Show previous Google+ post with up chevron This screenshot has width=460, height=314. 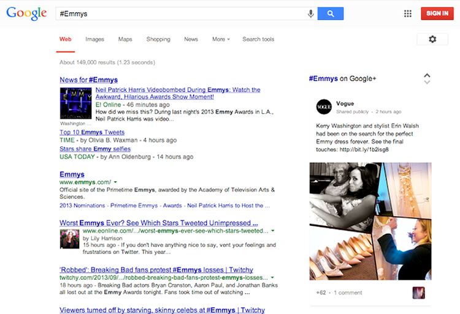pos(427,75)
